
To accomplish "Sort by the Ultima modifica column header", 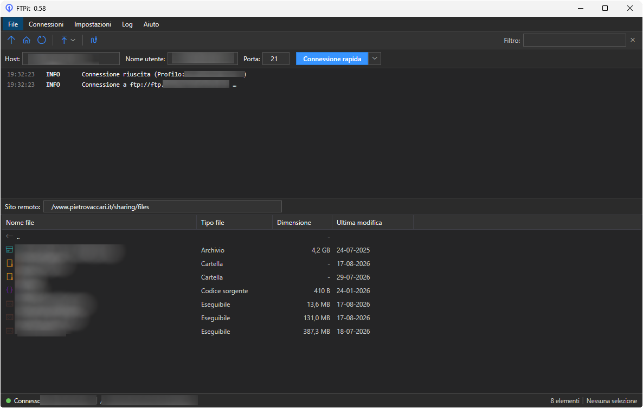I will coord(373,223).
